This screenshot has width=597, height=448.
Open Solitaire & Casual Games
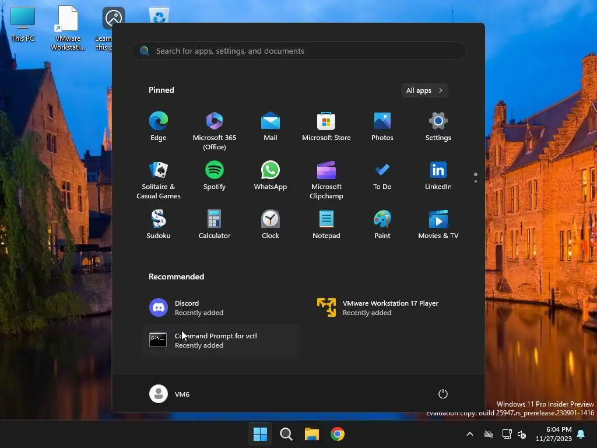coord(159,180)
